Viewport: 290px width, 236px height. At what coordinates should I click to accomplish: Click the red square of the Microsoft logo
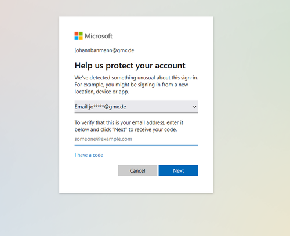[x=77, y=34]
